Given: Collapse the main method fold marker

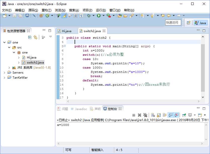Looking at the screenshot, I should pos(65,46).
